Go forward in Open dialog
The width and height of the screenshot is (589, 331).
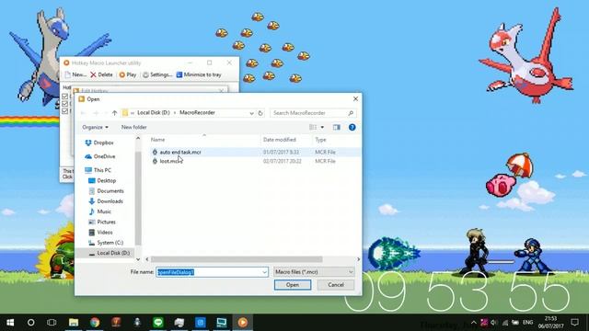click(96, 113)
